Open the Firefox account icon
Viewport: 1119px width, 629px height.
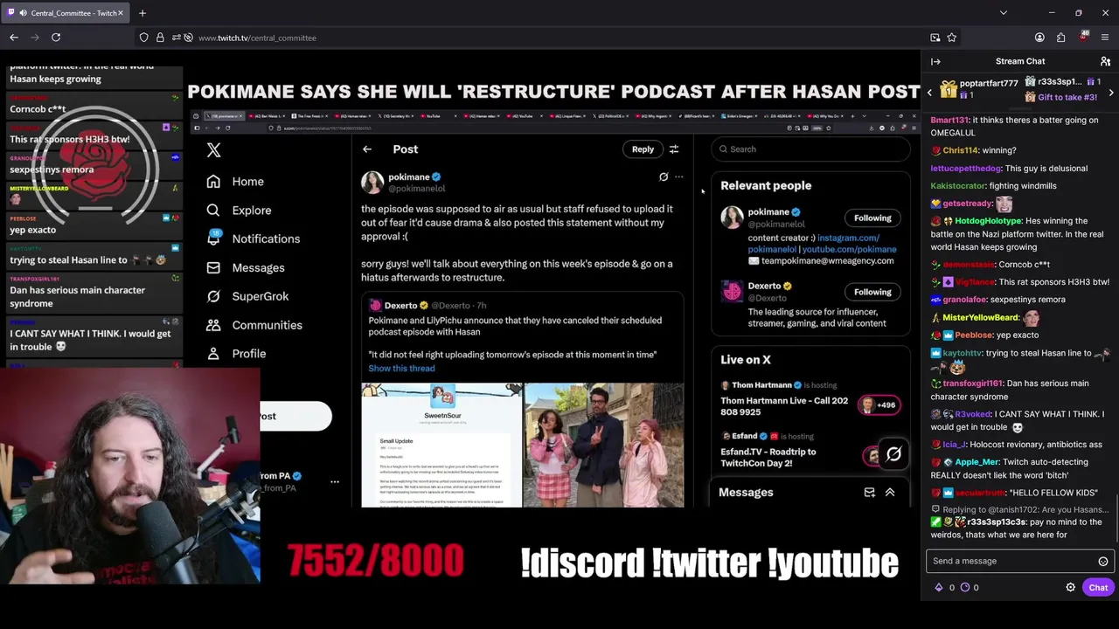(1039, 38)
